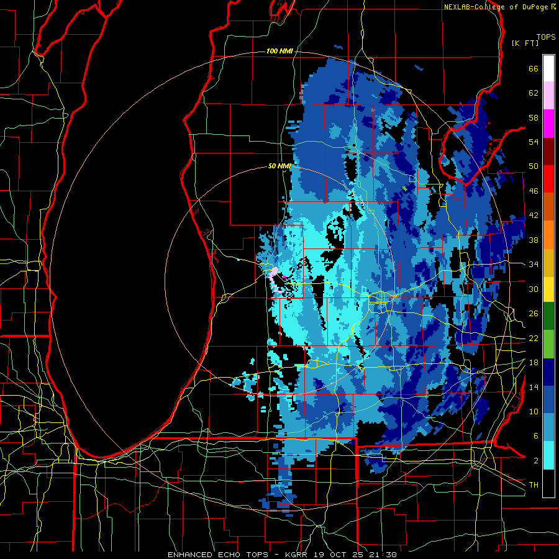Image resolution: width=559 pixels, height=559 pixels.
Task: Click the K FT units label
Action: point(525,43)
